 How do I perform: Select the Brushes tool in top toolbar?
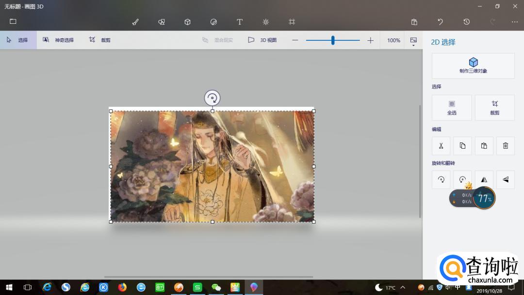[135, 22]
